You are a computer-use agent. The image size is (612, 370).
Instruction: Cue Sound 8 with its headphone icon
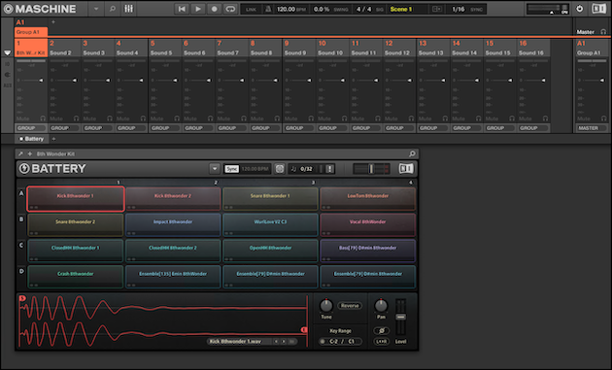pos(277,118)
